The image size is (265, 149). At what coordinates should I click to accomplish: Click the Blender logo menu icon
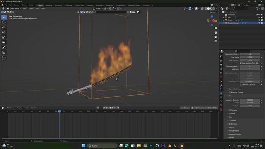point(2,5)
